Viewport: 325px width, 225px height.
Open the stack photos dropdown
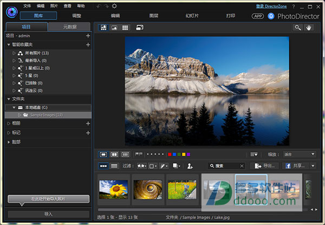[177, 166]
